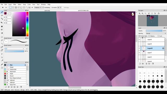
Task: Click the hue spectrum strip
Action: 27,24
